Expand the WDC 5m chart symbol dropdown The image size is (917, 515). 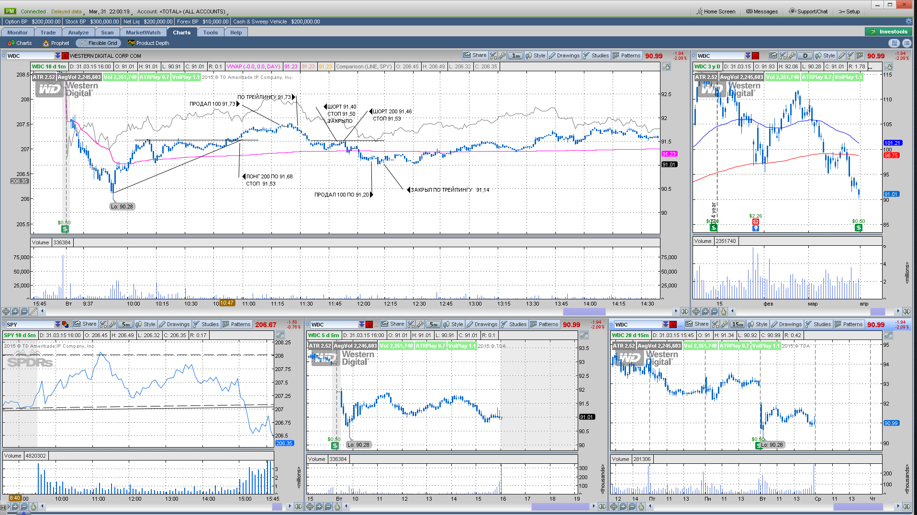362,325
